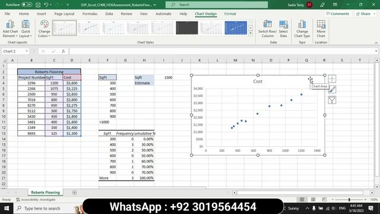Switch to the Format tab
The height and width of the screenshot is (214, 380).
point(230,14)
